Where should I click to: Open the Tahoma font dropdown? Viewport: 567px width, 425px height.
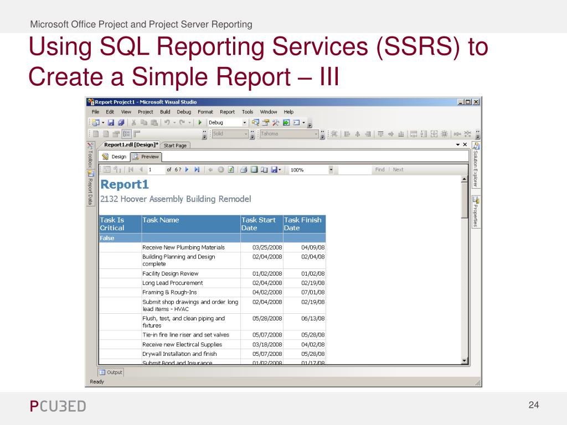click(x=316, y=134)
